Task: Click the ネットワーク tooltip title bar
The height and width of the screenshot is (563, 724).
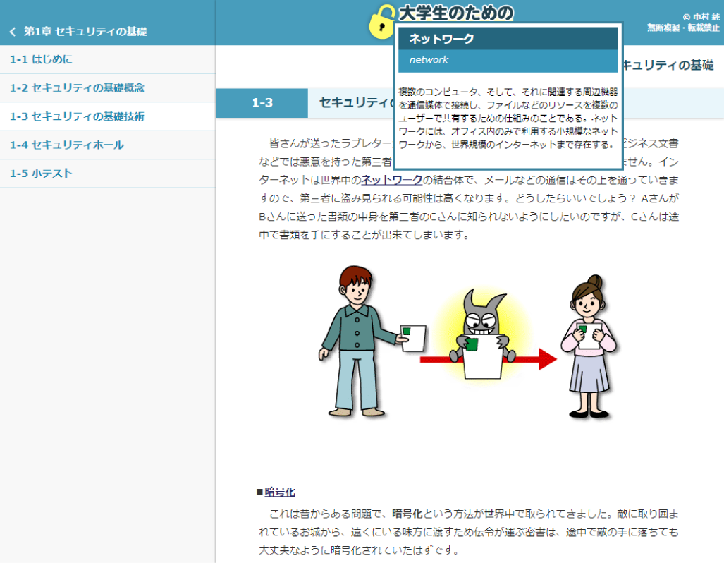Action: (508, 40)
